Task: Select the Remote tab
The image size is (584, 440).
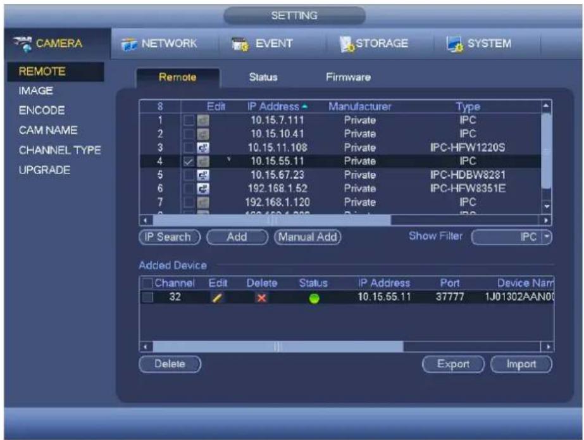Action: [x=178, y=77]
